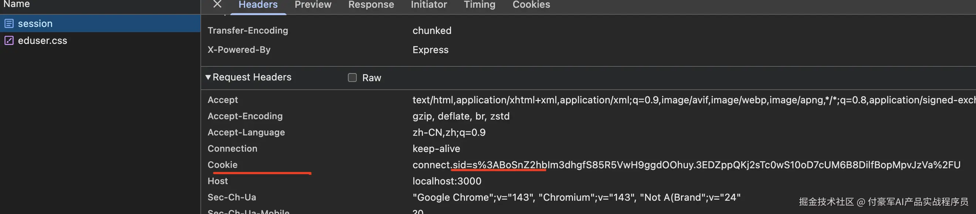Switch to the Headers tab
Viewport: 976px width, 214px height.
click(258, 4)
